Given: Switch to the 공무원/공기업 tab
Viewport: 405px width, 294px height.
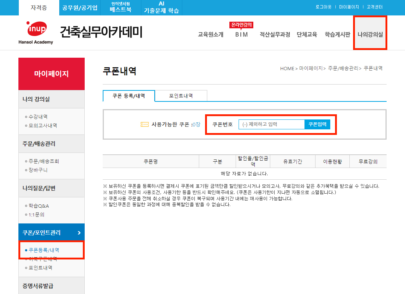Looking at the screenshot, I should (x=80, y=8).
